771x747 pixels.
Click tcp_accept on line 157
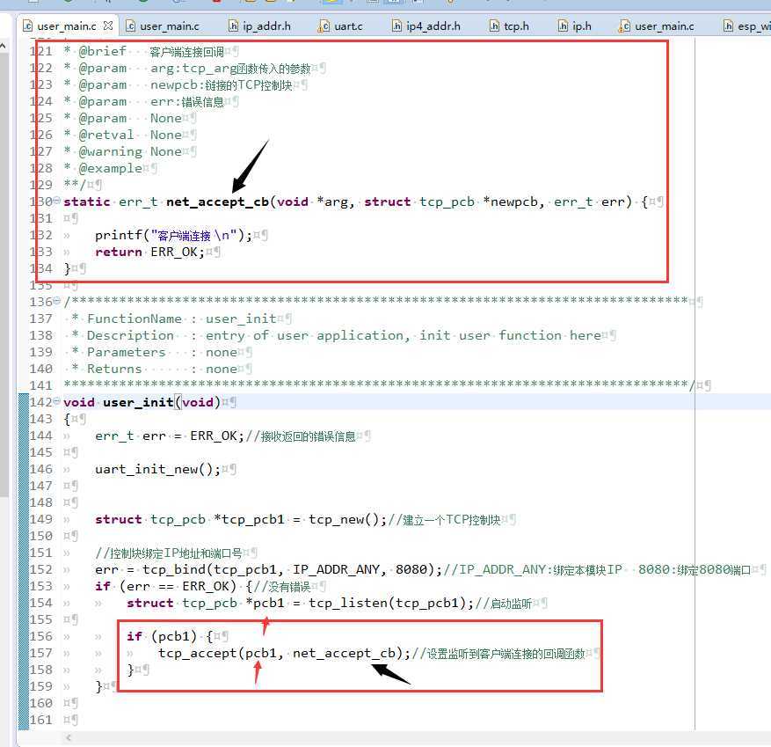(x=197, y=654)
